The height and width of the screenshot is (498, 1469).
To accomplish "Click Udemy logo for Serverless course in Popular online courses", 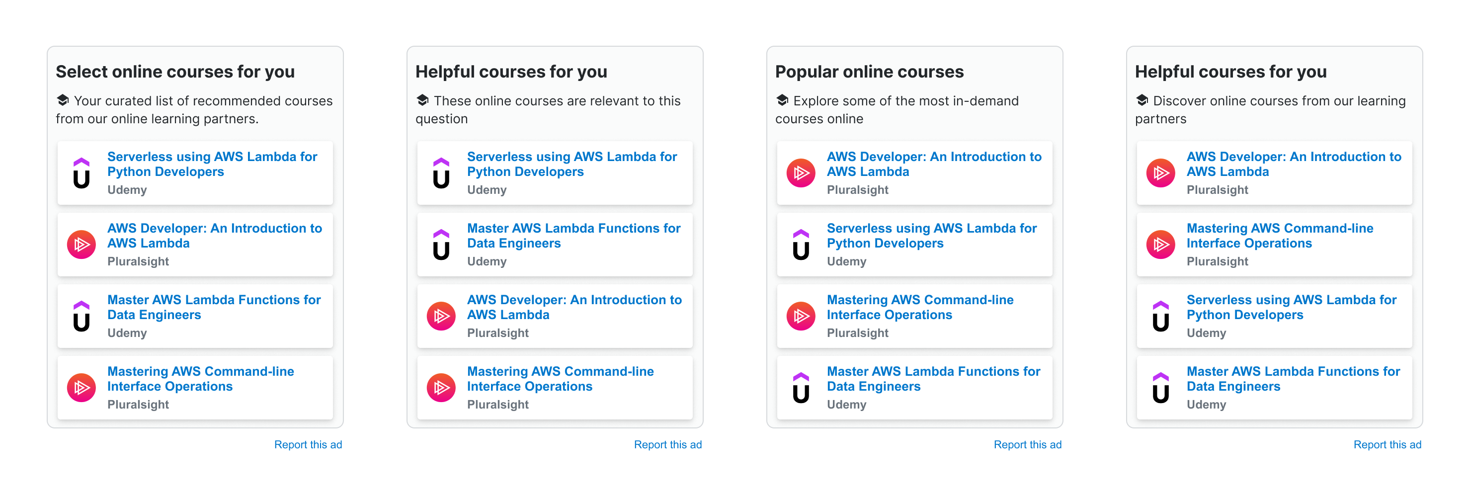I will click(801, 245).
